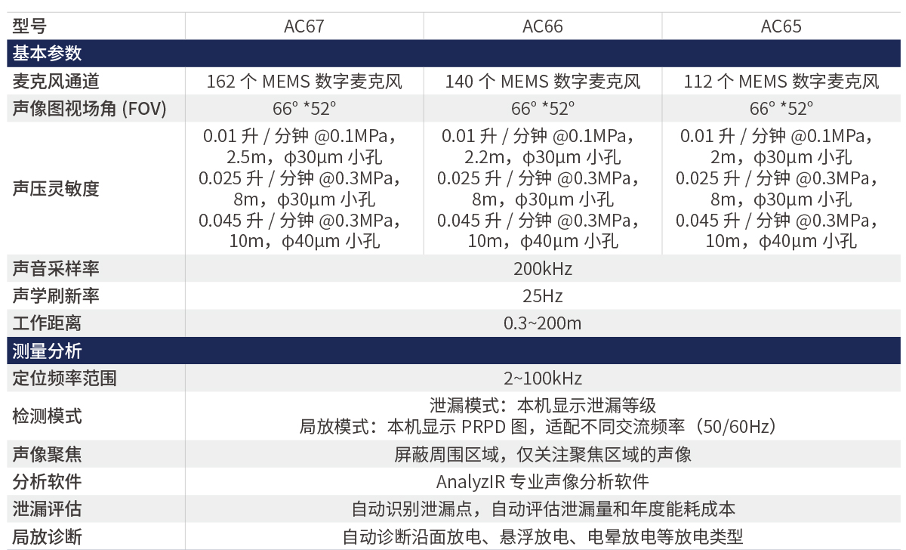The width and height of the screenshot is (906, 550).
Task: Select the 声像图视场角 (FOV) row label
Action: tap(89, 109)
